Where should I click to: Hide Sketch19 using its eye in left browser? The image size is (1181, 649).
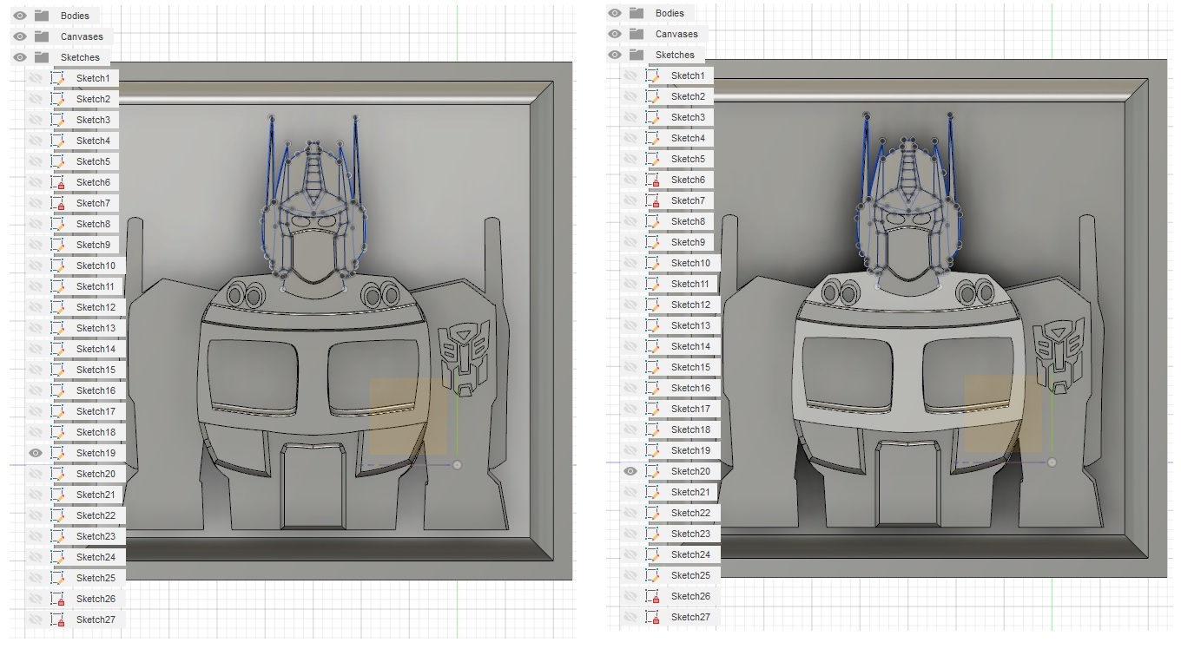[x=36, y=453]
